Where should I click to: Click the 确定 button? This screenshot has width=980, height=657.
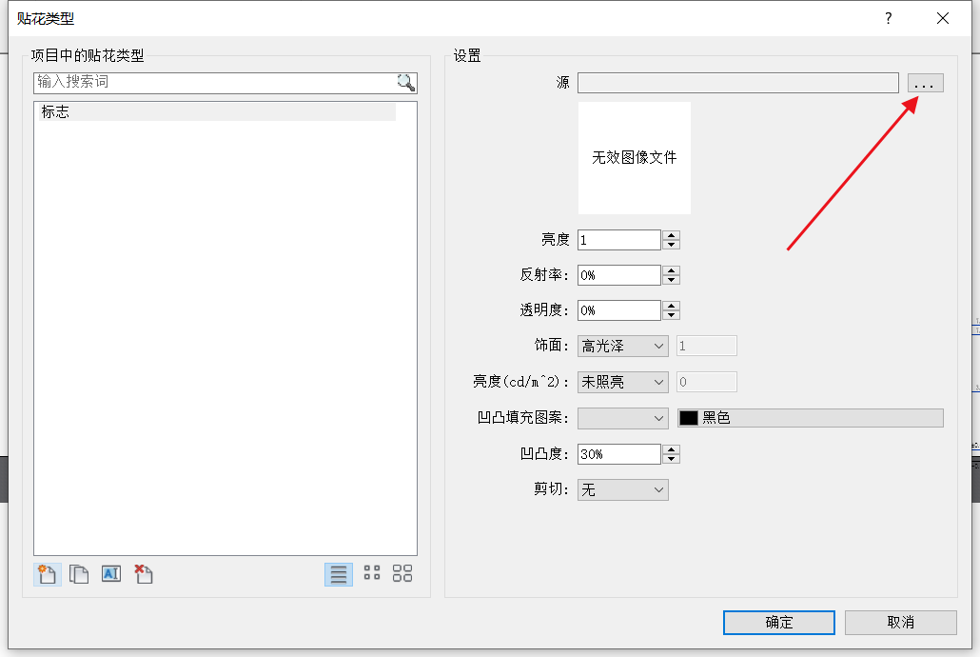point(778,623)
